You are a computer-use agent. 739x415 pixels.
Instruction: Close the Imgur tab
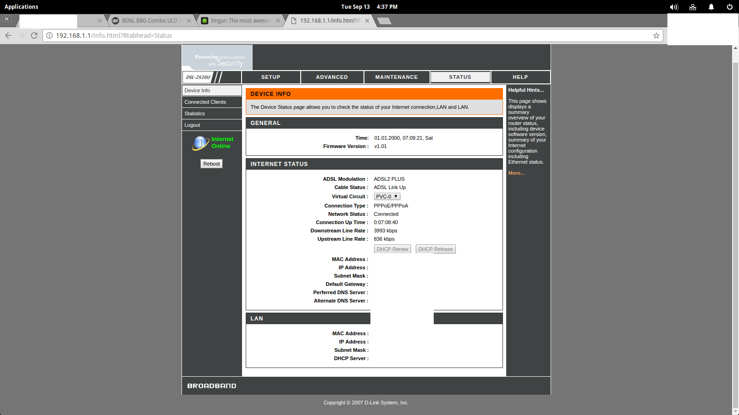coord(278,21)
